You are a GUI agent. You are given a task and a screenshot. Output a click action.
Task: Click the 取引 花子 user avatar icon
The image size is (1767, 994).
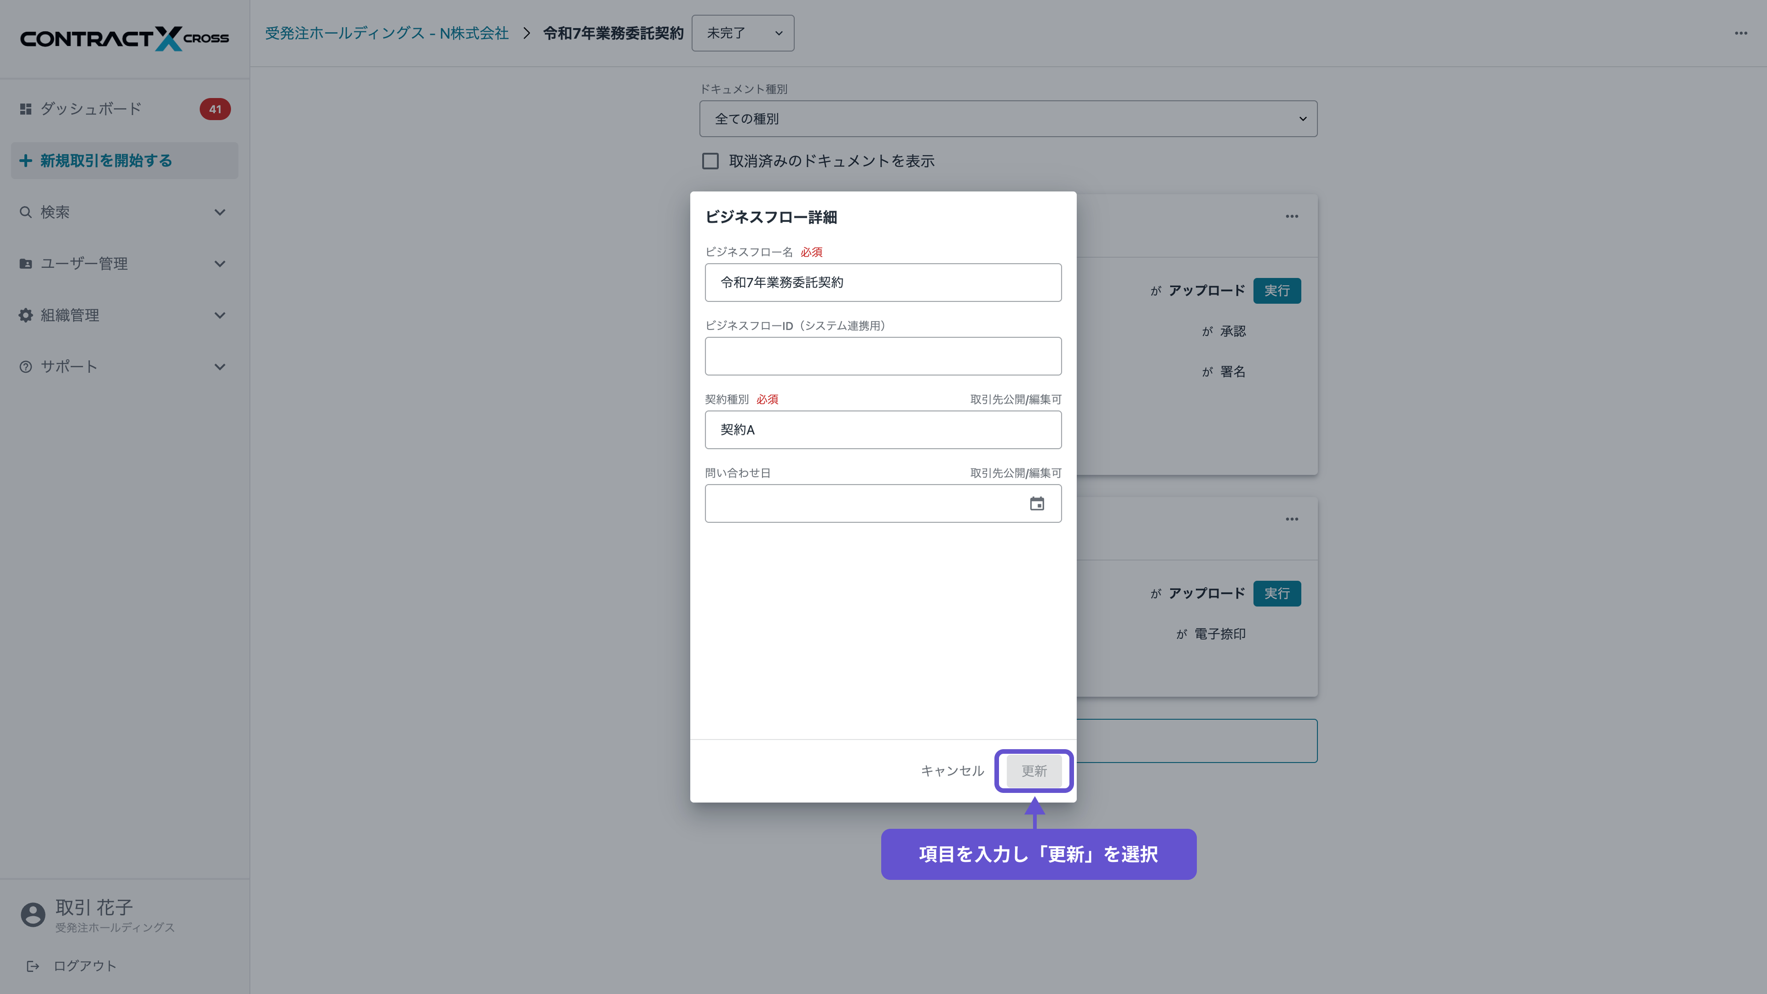(32, 914)
